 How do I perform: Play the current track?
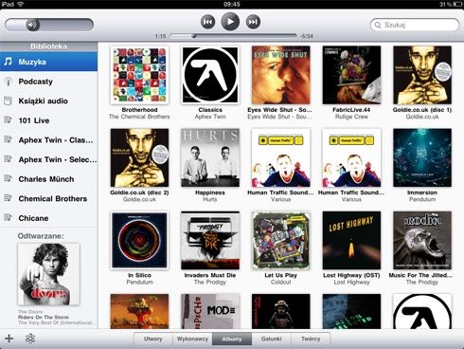click(x=230, y=22)
